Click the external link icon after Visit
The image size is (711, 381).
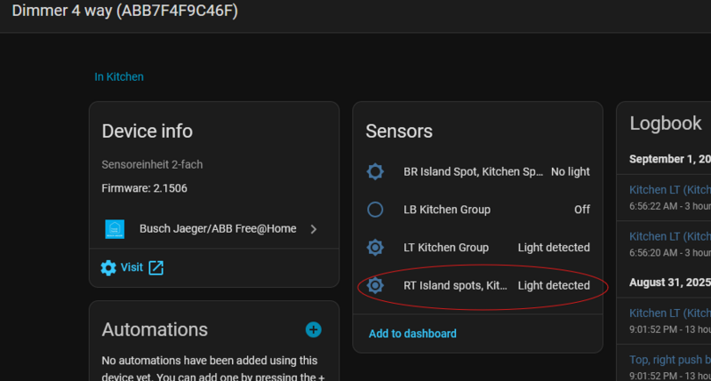pos(156,267)
